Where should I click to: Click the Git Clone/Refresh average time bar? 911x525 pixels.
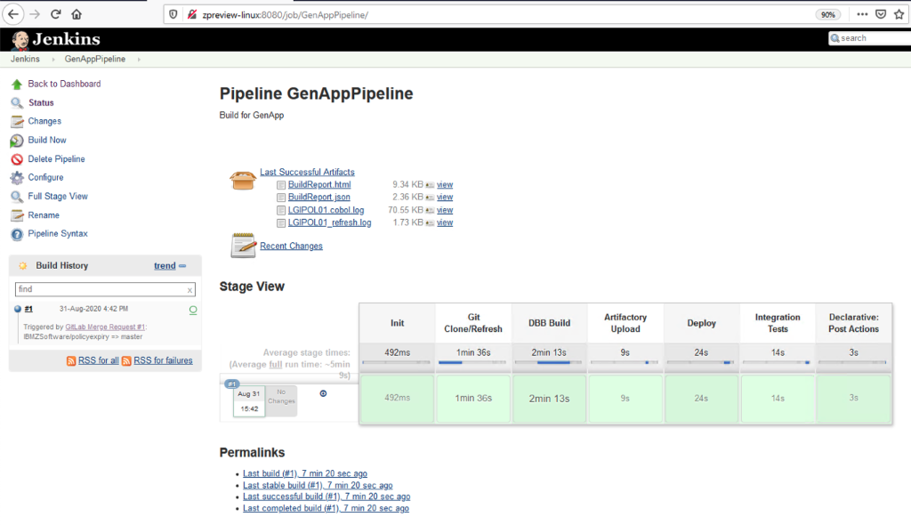(473, 363)
